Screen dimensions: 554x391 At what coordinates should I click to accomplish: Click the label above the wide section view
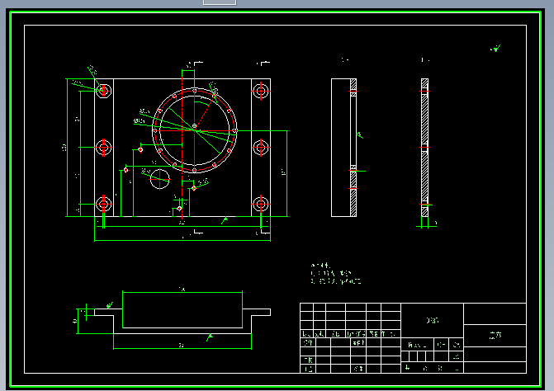coord(345,59)
